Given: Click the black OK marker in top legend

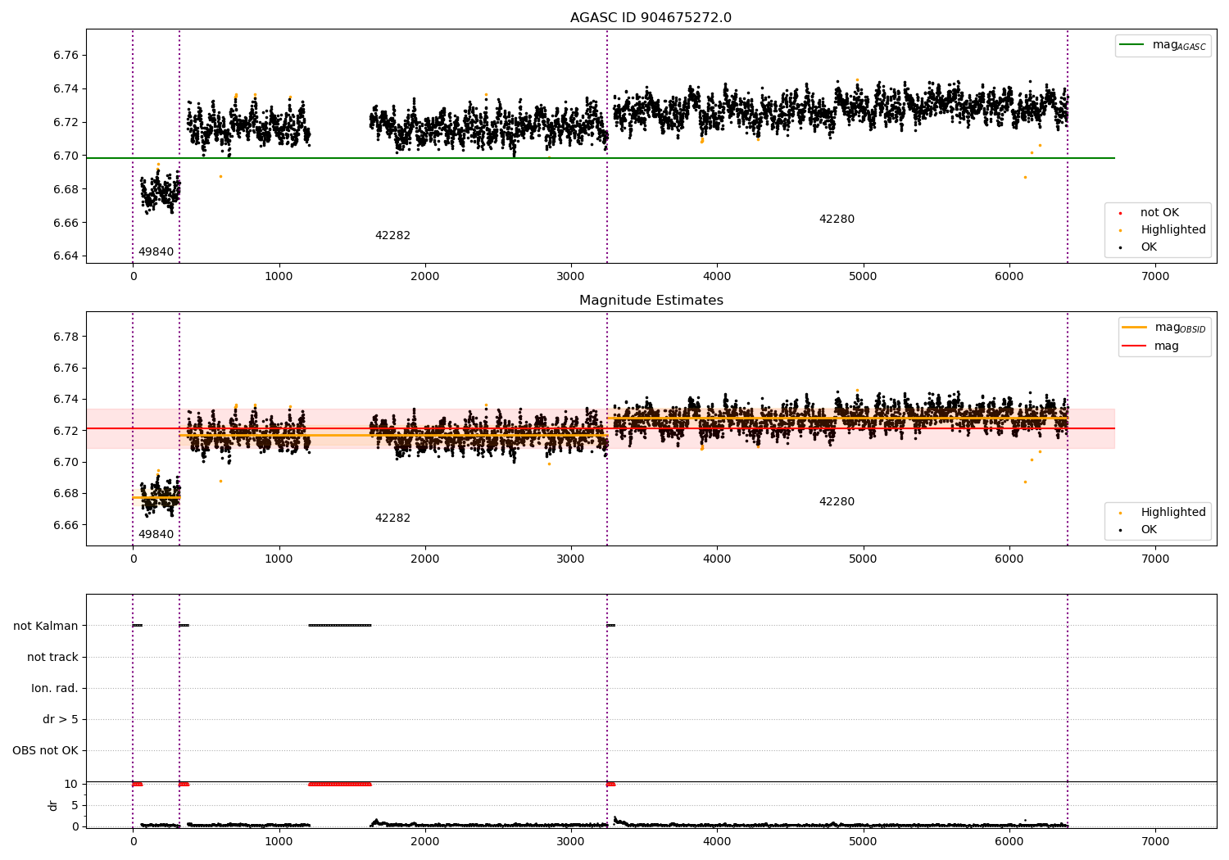Looking at the screenshot, I should tap(1120, 247).
